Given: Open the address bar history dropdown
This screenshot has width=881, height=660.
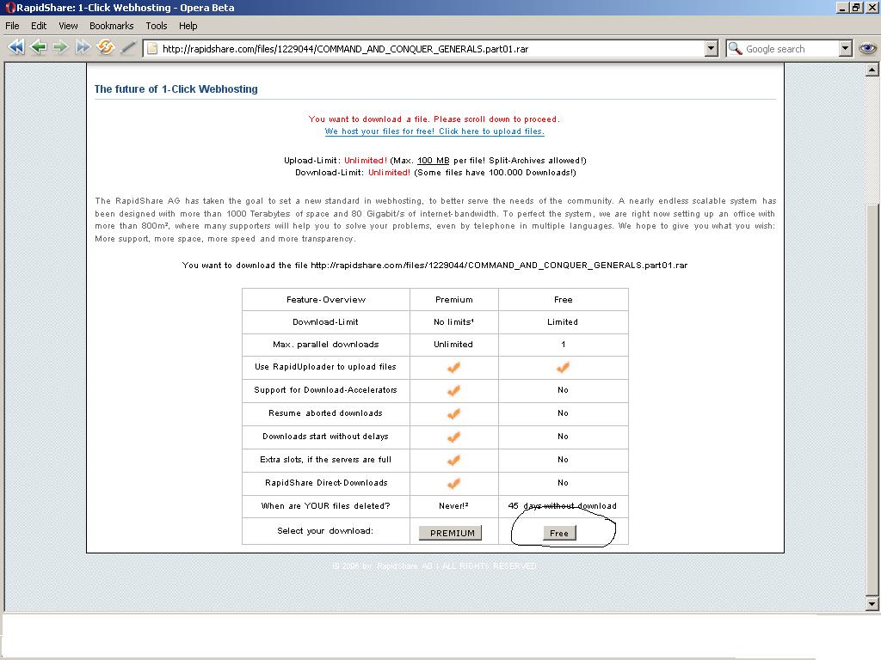Looking at the screenshot, I should point(712,49).
